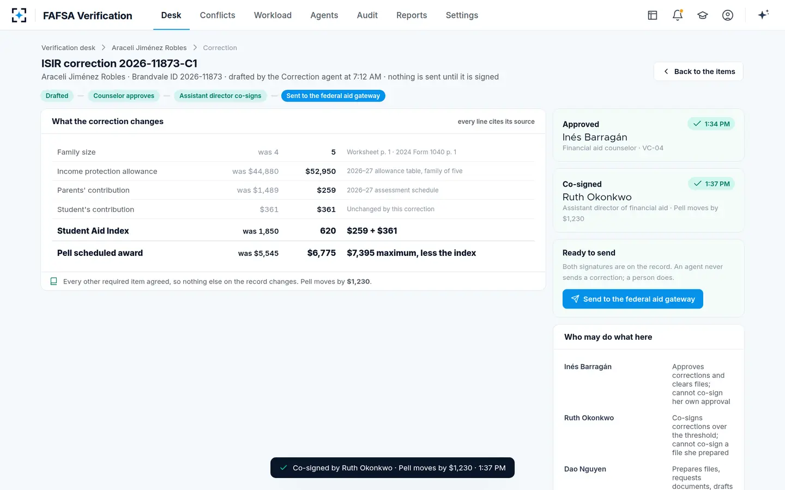785x490 pixels.
Task: Select the $52,950 income protection allowance value
Action: [321, 171]
